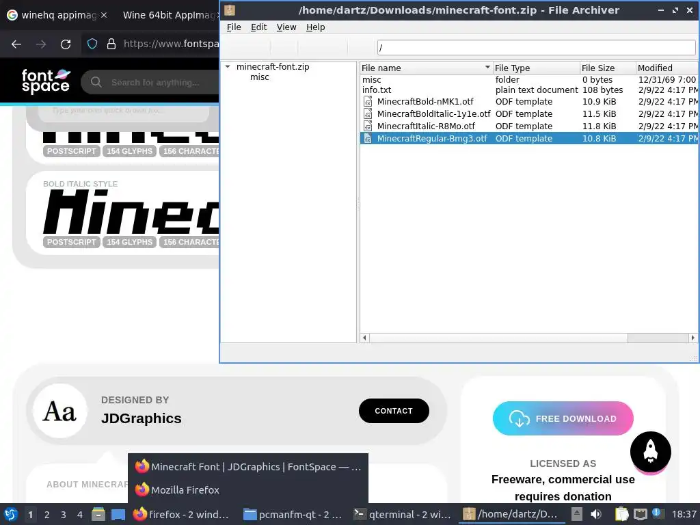Click the MinecraftBold-nMK1.otf file icon
700x525 pixels.
click(367, 102)
